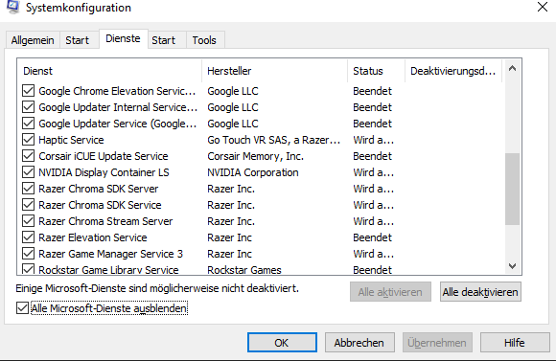Open the Systemkonfiguration window icon menu

pos(13,7)
